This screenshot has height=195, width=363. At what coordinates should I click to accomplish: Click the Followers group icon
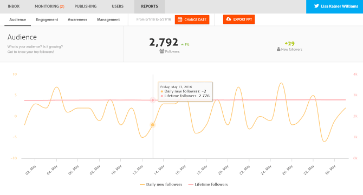tap(161, 51)
